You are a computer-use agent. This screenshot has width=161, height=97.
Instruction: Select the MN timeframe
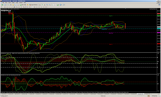[46, 7]
